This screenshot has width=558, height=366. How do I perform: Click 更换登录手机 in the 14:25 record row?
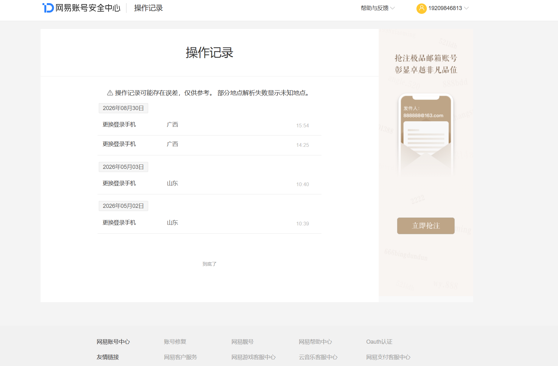(x=119, y=144)
